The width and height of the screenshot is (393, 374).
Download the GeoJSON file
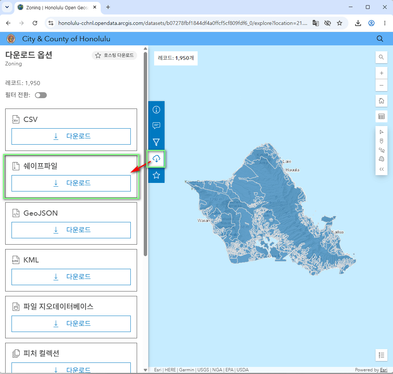pos(71,230)
